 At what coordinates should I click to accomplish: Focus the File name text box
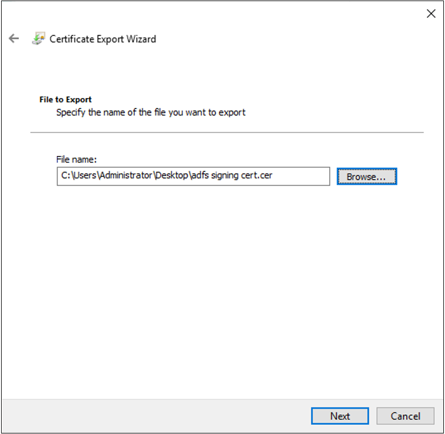pos(193,176)
